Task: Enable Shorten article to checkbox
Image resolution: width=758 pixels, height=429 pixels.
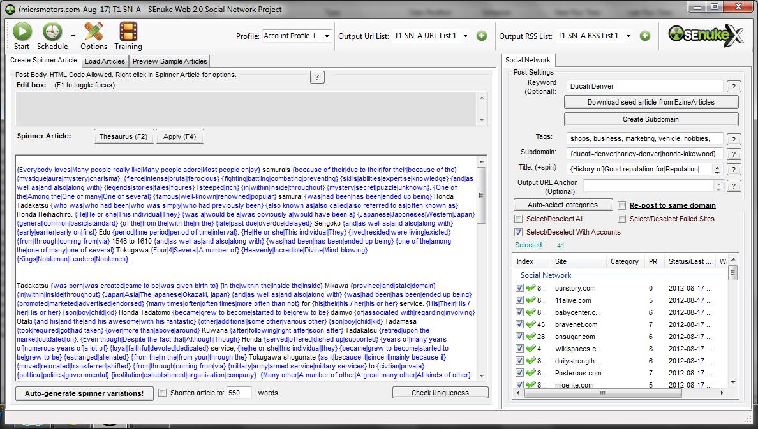Action: 163,393
